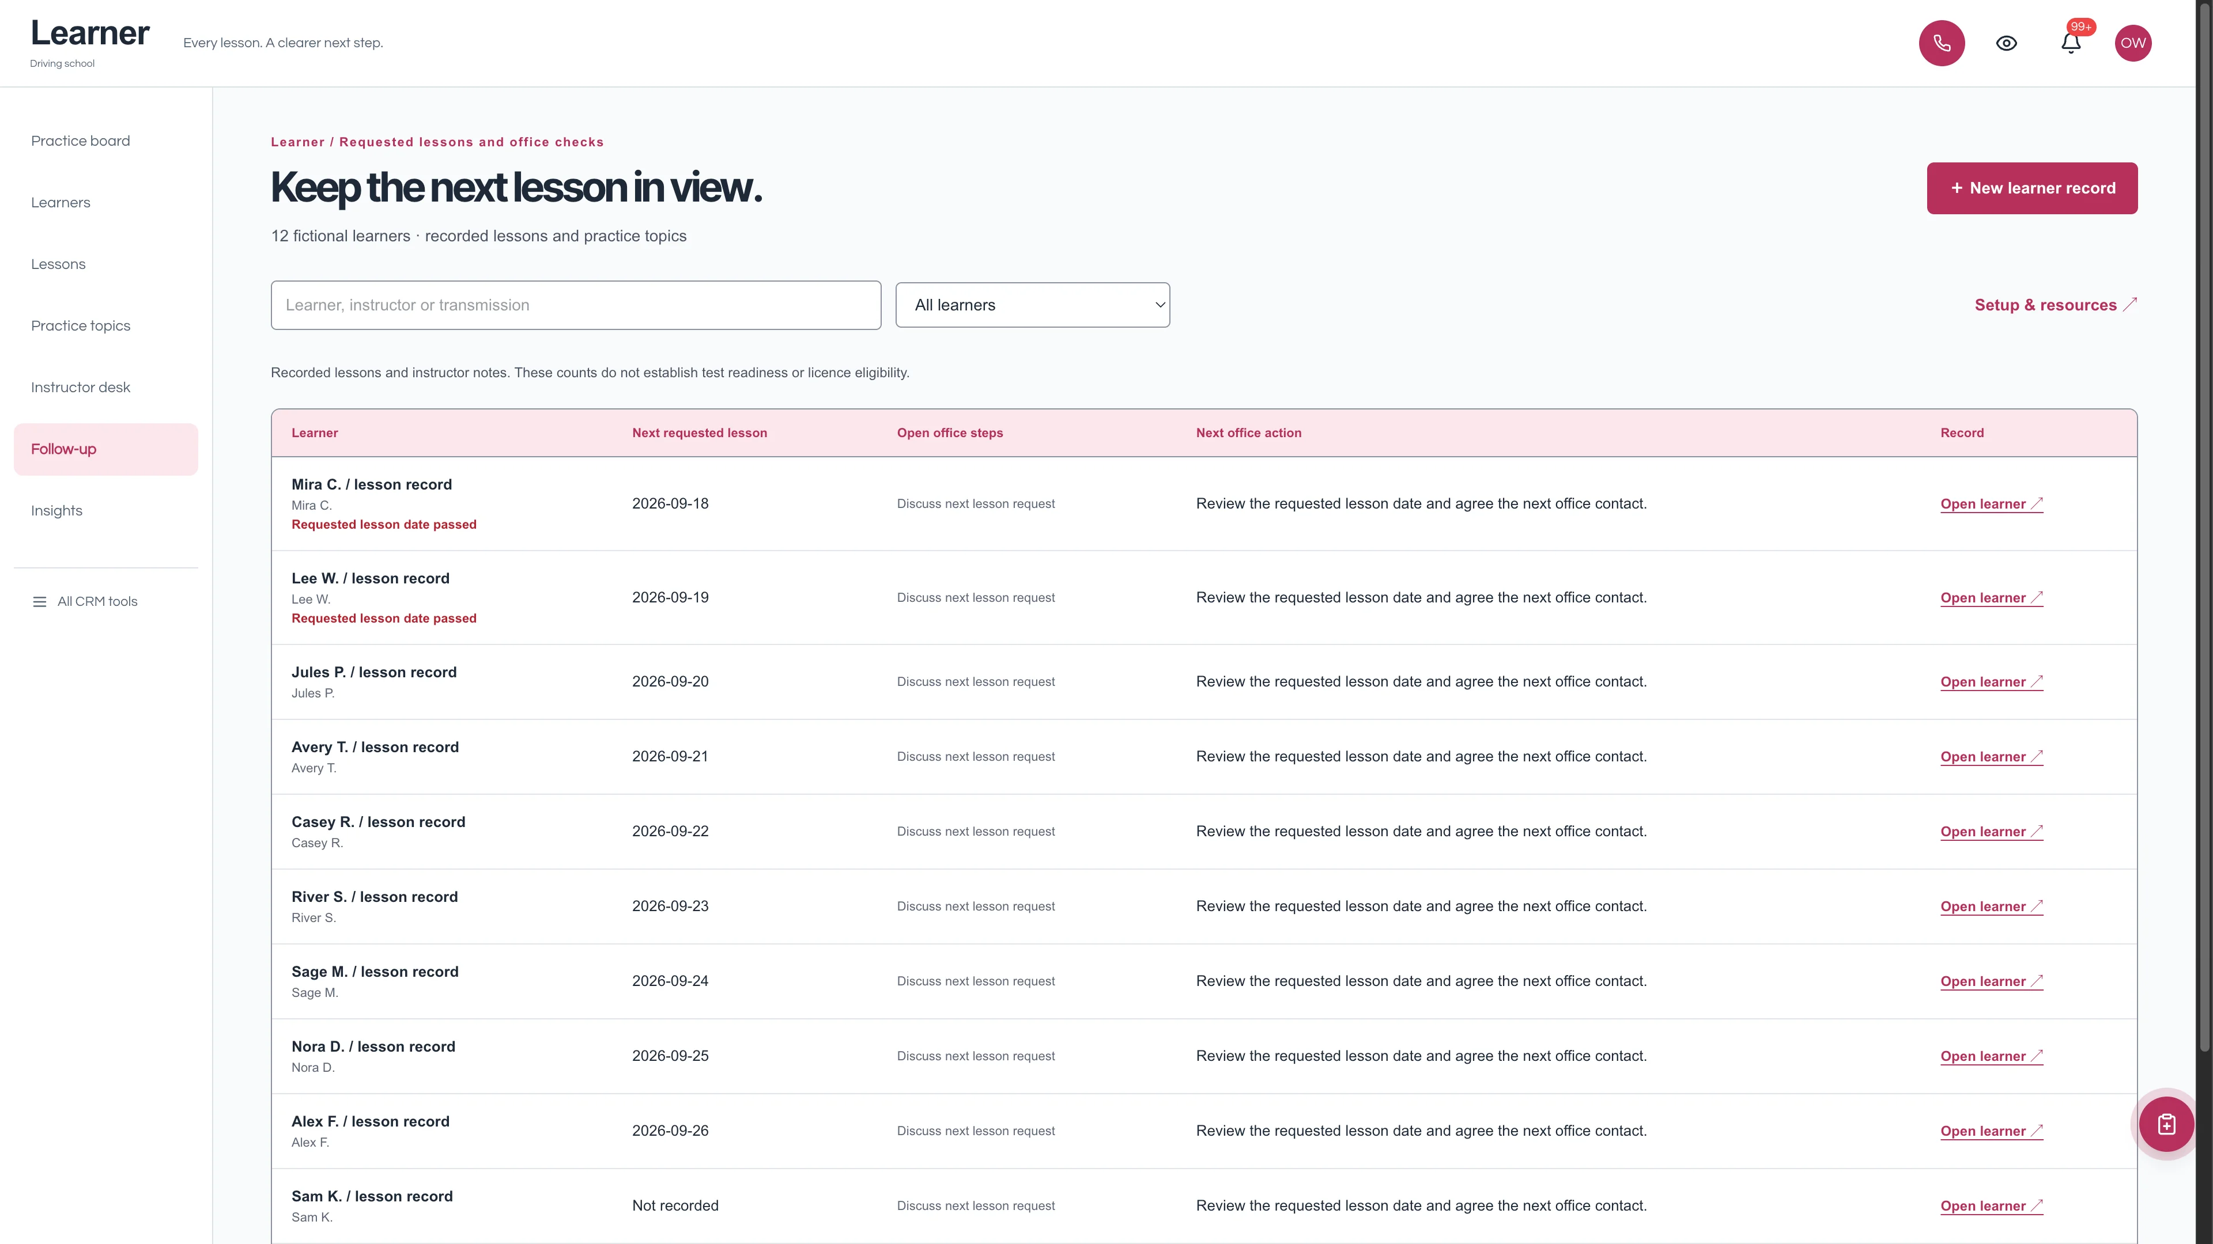Toggle the eye visibility icon in header
The width and height of the screenshot is (2213, 1244).
[x=2006, y=43]
